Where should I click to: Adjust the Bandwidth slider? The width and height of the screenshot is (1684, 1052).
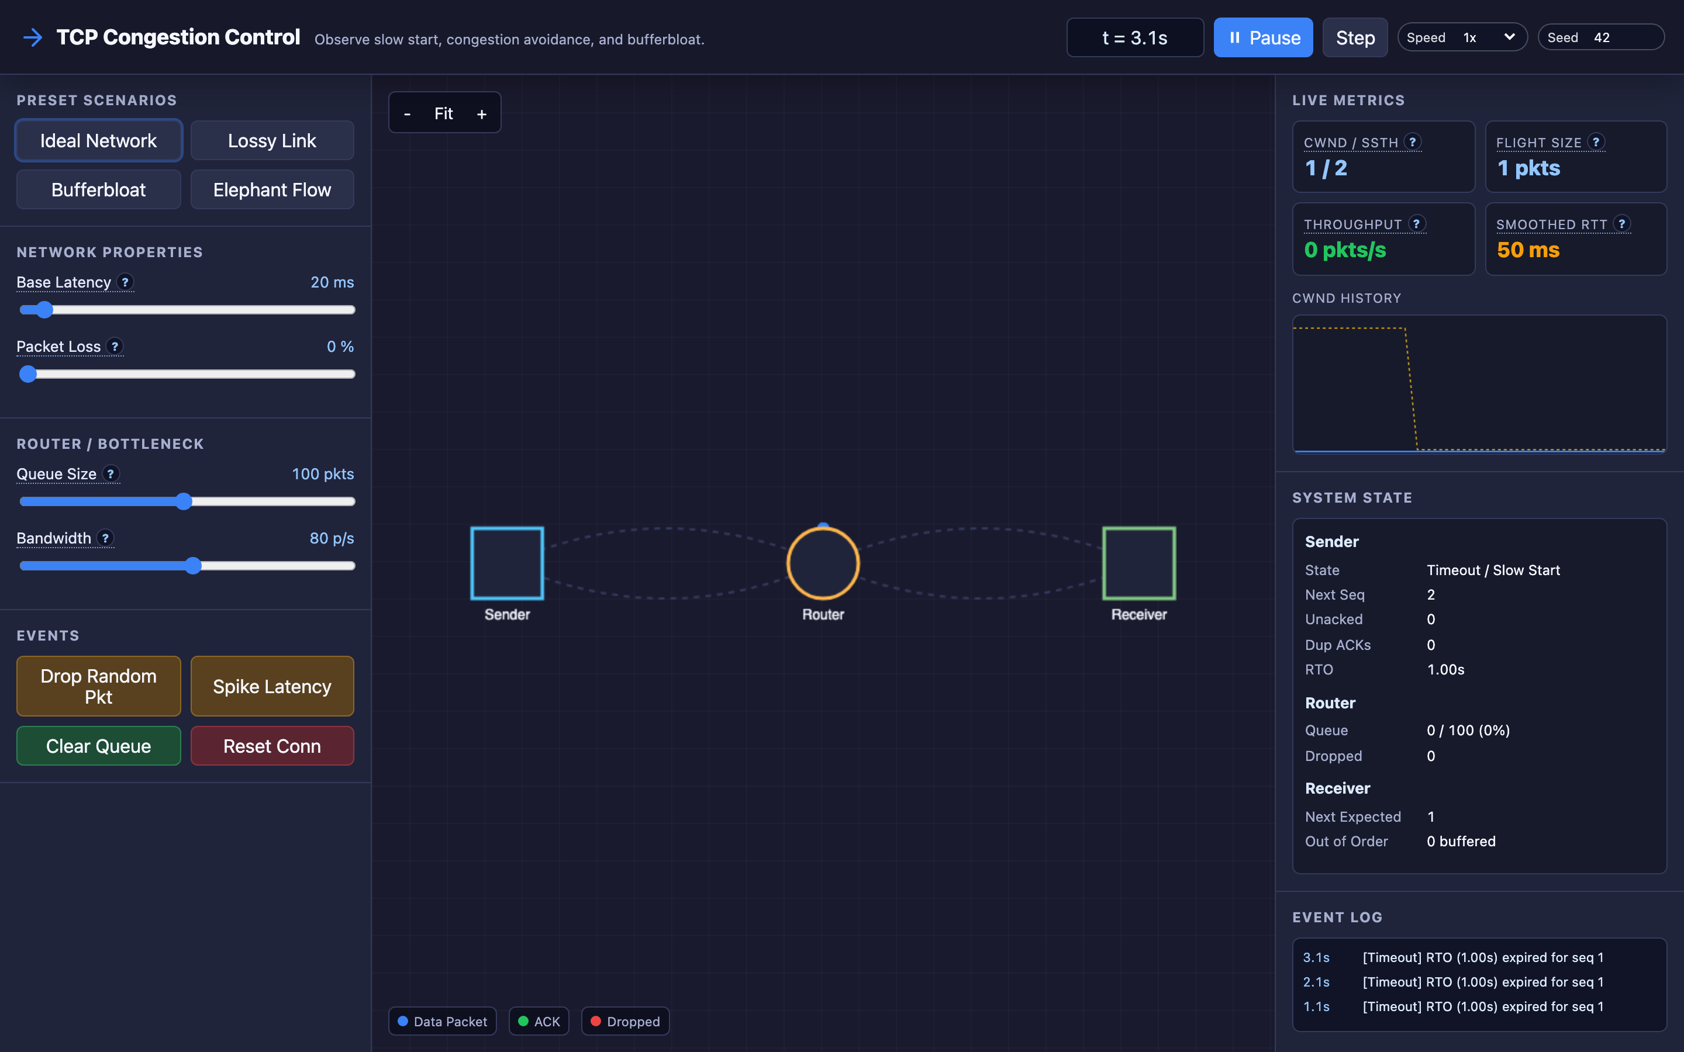click(x=187, y=565)
